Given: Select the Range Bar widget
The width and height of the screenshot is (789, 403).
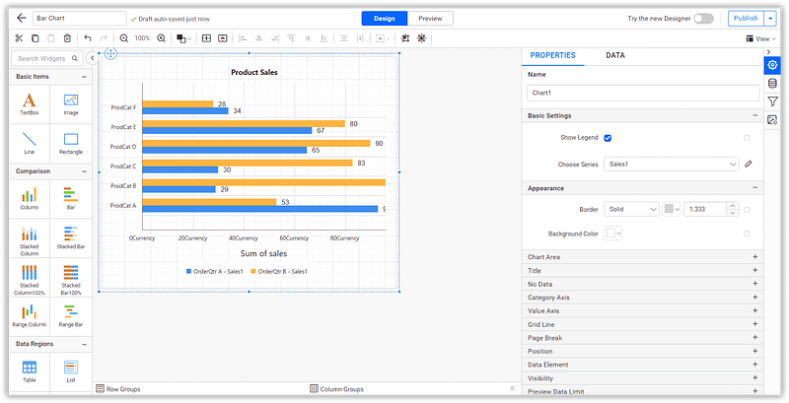Looking at the screenshot, I should 71,316.
